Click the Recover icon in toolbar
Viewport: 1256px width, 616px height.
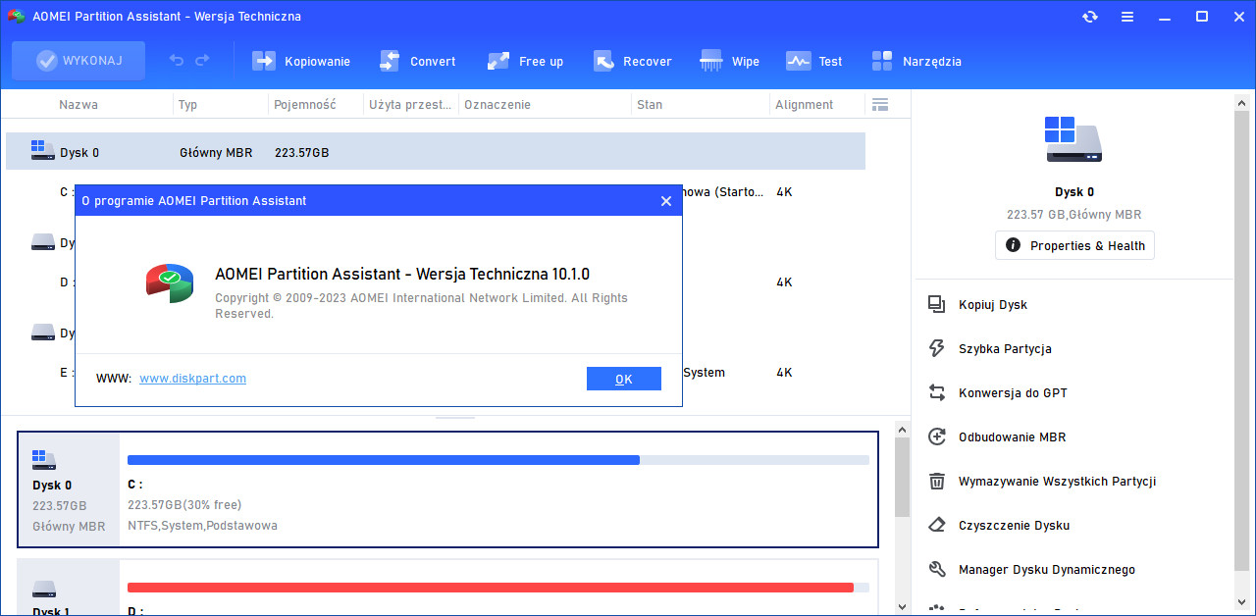click(x=603, y=61)
